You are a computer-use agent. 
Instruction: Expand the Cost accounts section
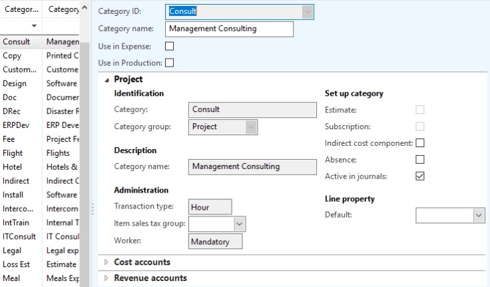click(107, 262)
